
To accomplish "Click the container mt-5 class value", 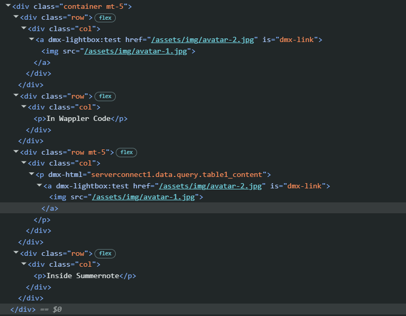I will [94, 6].
